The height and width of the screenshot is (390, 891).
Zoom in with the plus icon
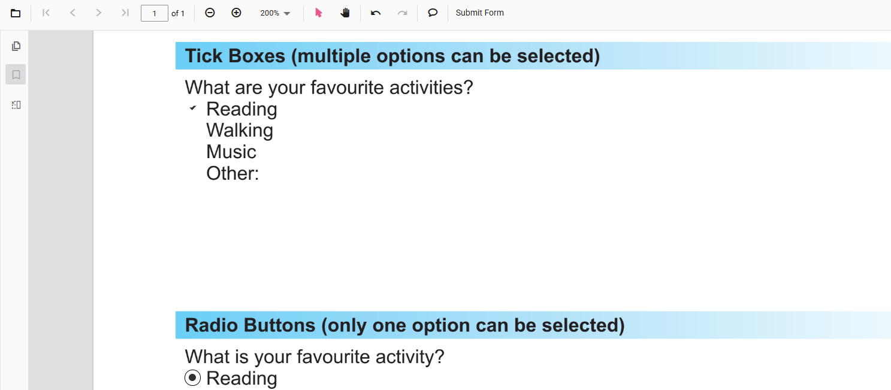(236, 13)
